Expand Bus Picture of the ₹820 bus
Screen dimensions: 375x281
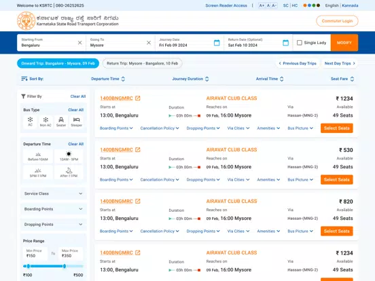(300, 231)
